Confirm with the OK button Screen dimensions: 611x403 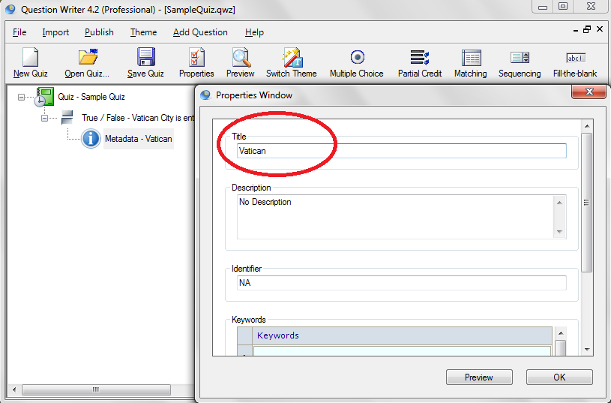tap(559, 377)
